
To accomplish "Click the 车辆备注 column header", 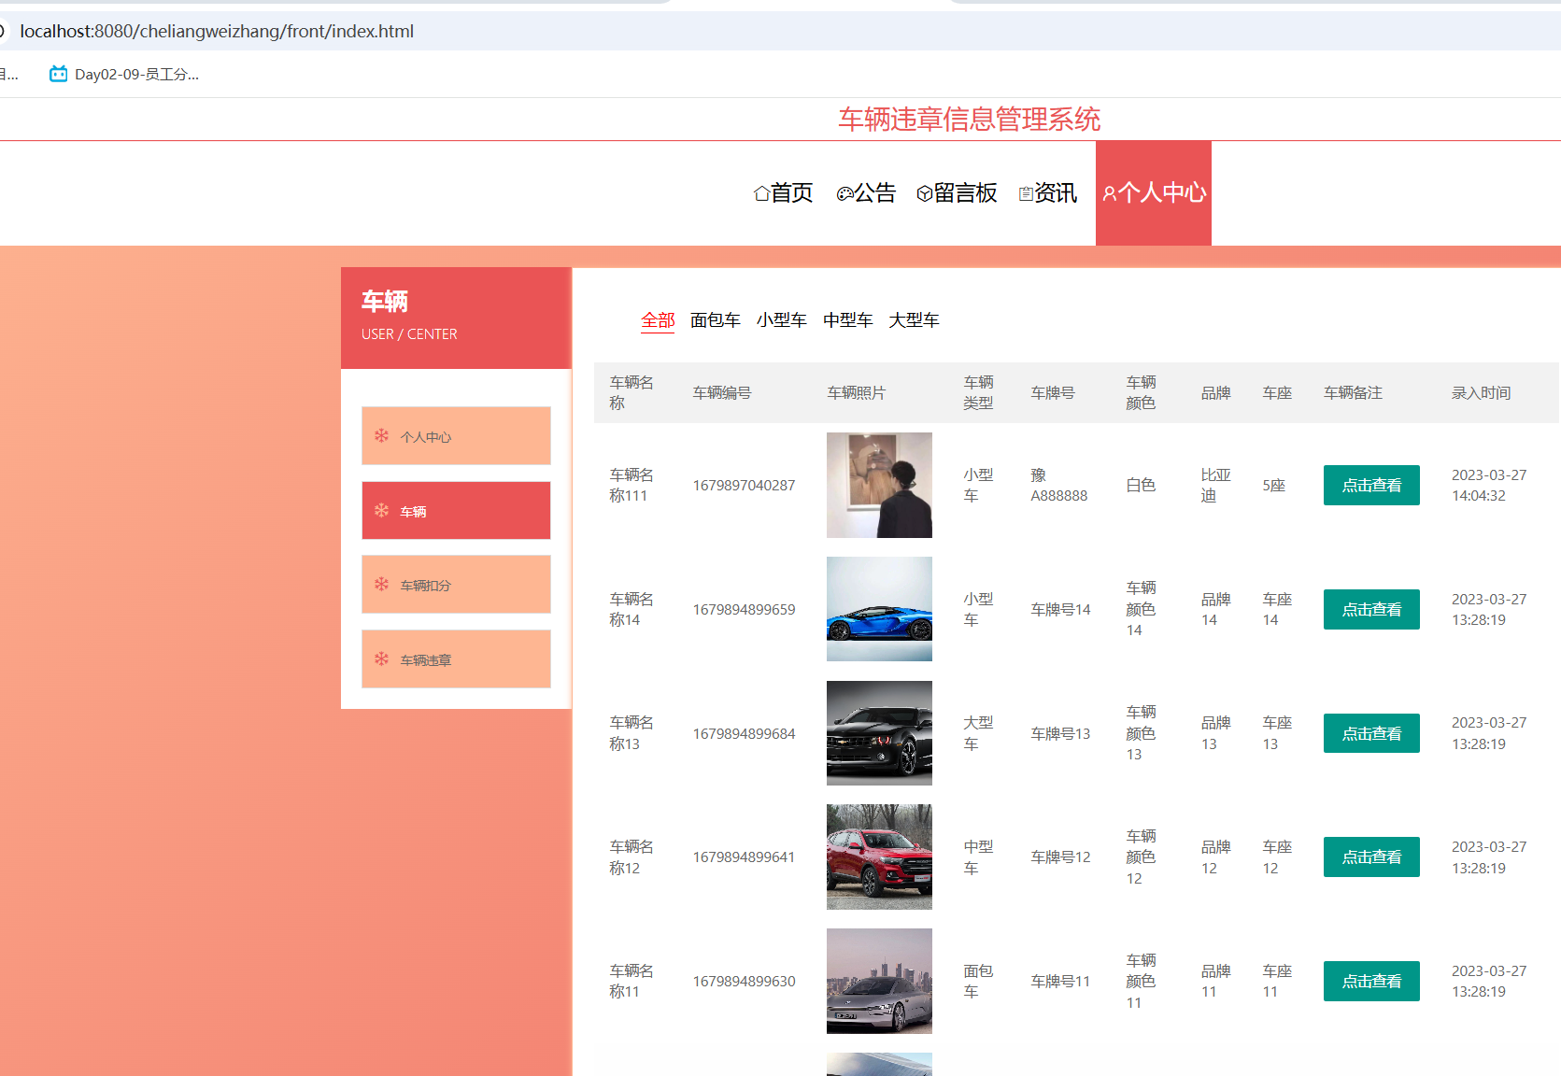I will [x=1353, y=393].
